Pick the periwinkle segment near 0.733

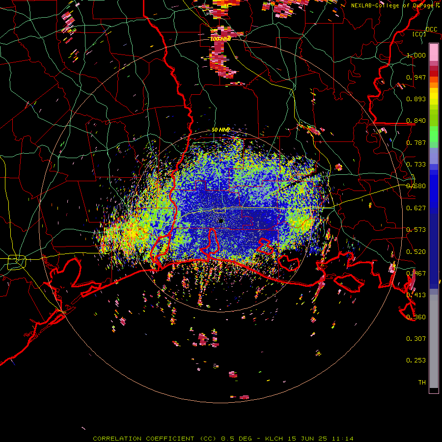434,157
